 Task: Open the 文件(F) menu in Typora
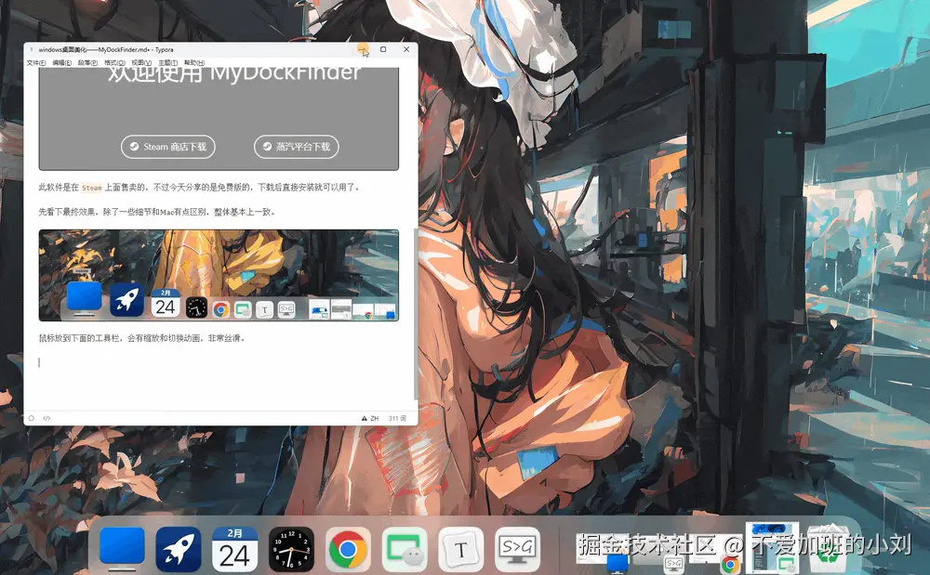(36, 63)
